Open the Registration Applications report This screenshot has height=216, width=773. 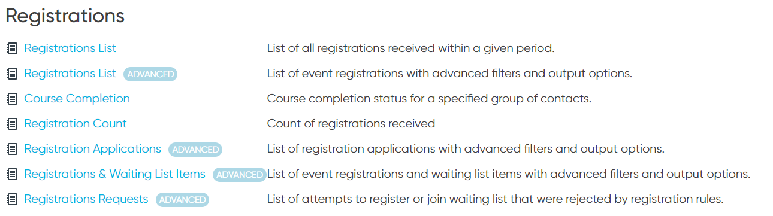[x=92, y=148]
